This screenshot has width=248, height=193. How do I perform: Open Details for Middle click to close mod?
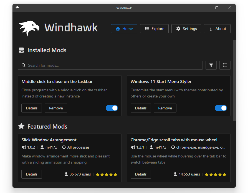tap(32, 108)
